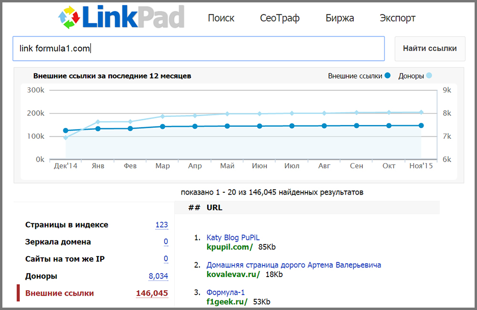Viewport: 477px width, 310px height.
Task: Toggle the Доноры legend dot
Action: (429, 75)
